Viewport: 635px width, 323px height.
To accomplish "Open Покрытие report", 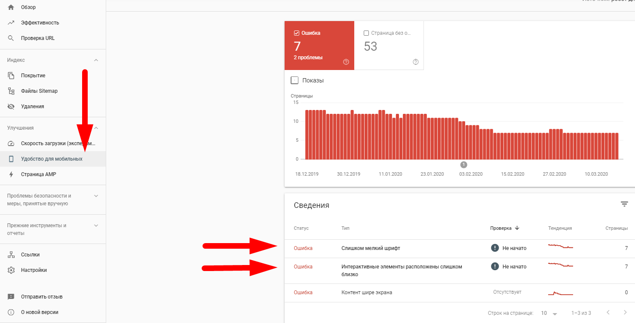I will [x=53, y=76].
